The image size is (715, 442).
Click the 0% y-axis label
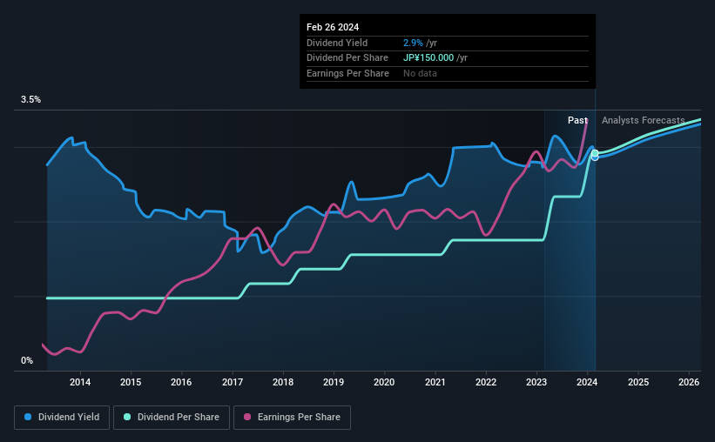coord(27,360)
